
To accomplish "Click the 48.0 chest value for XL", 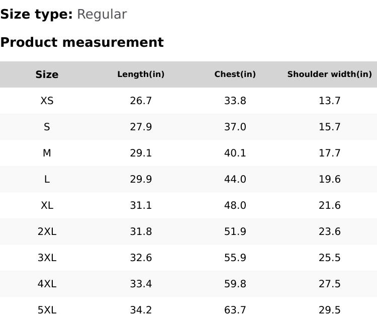I will [x=235, y=205].
